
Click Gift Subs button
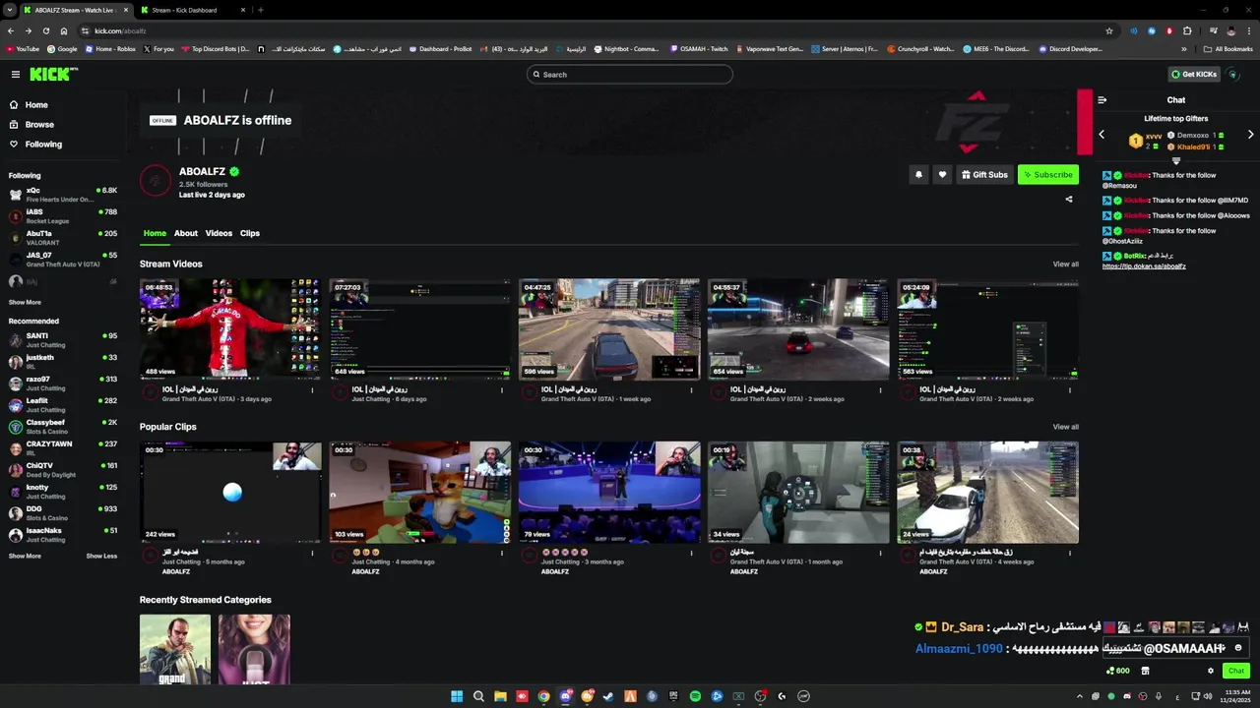pos(984,175)
